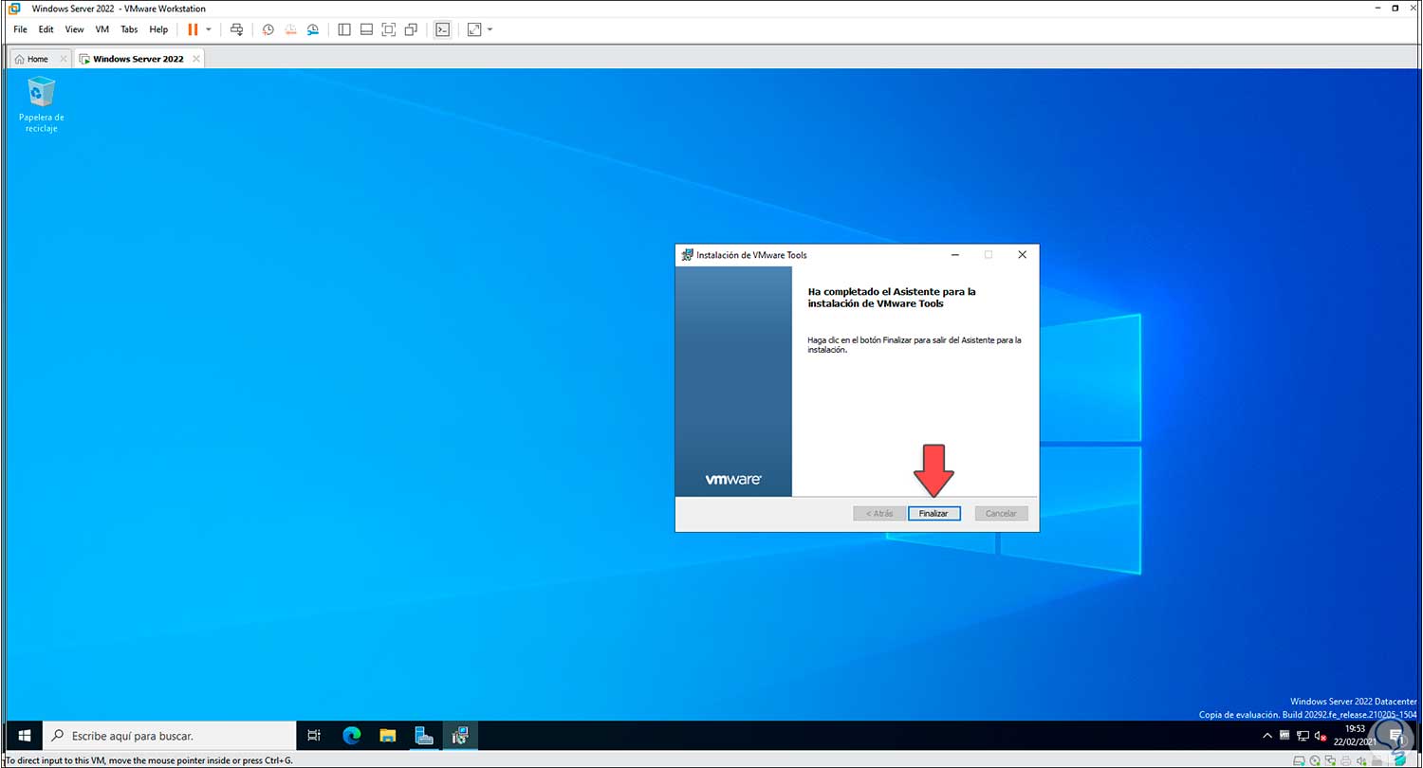Image resolution: width=1423 pixels, height=768 pixels.
Task: Minimize the VMware Workstation window
Action: coord(1377,9)
